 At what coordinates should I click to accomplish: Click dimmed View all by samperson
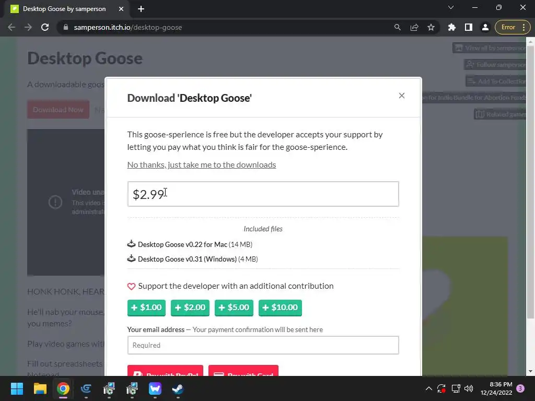point(489,48)
